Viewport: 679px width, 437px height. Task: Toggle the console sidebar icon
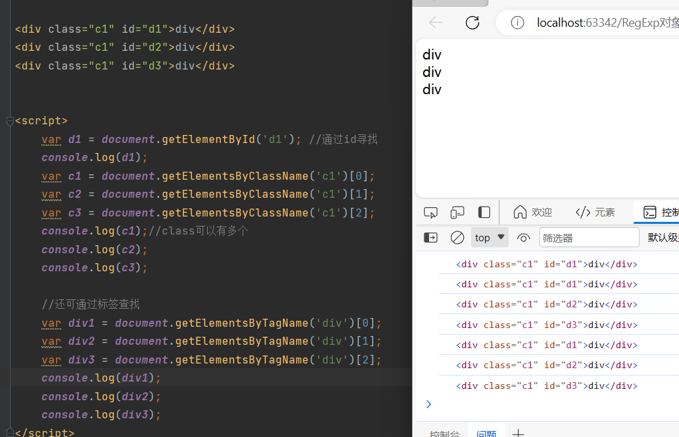(430, 238)
